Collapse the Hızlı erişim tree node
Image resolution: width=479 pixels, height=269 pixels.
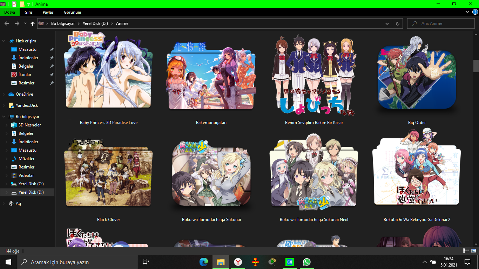(4, 41)
